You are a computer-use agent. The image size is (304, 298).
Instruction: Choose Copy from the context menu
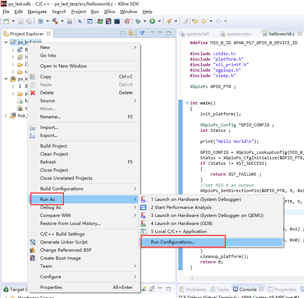tap(84, 77)
